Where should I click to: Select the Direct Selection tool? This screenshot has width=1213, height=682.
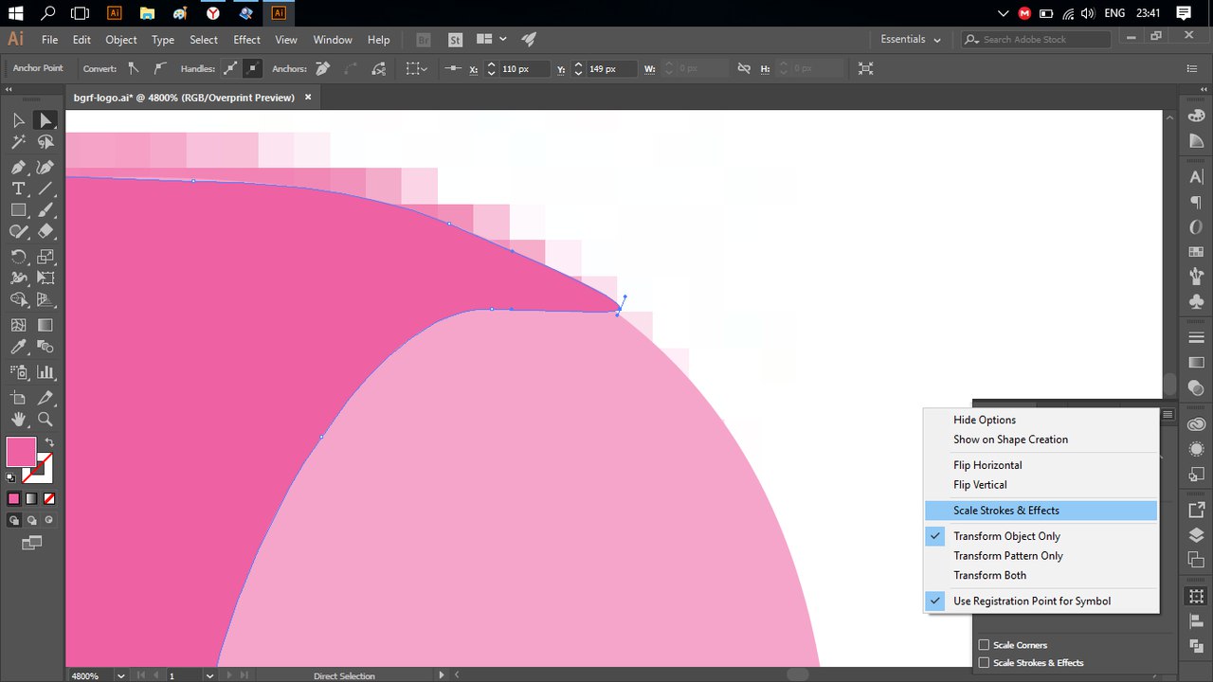click(x=45, y=120)
